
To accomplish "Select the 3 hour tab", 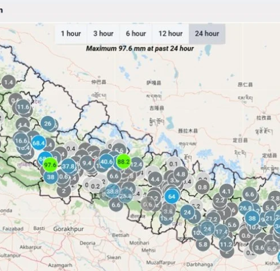I will pos(103,34).
